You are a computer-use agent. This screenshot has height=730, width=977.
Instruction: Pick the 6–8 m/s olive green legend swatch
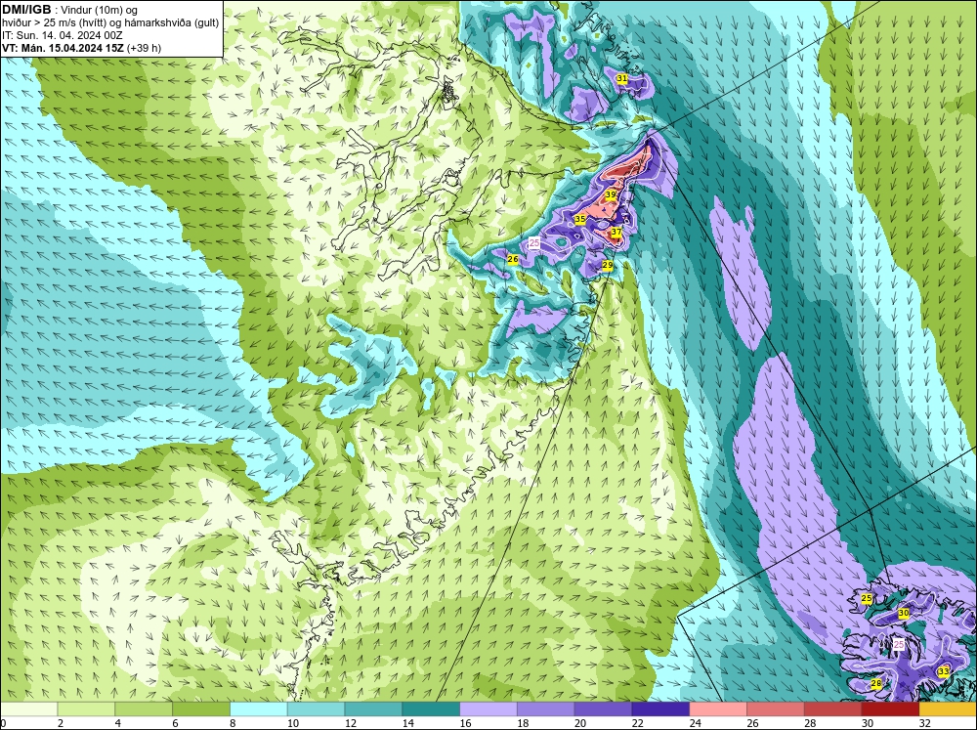click(201, 709)
